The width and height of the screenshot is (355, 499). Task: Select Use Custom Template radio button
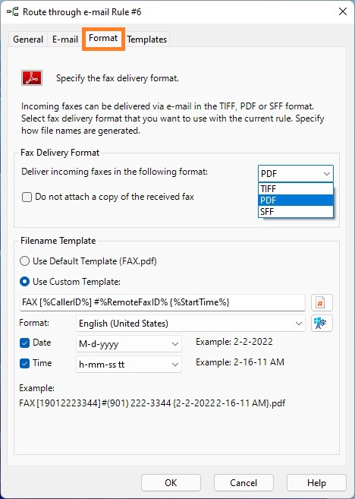24,282
